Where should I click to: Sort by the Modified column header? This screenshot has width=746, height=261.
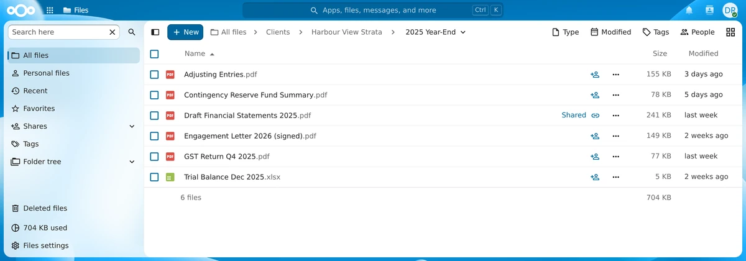703,53
